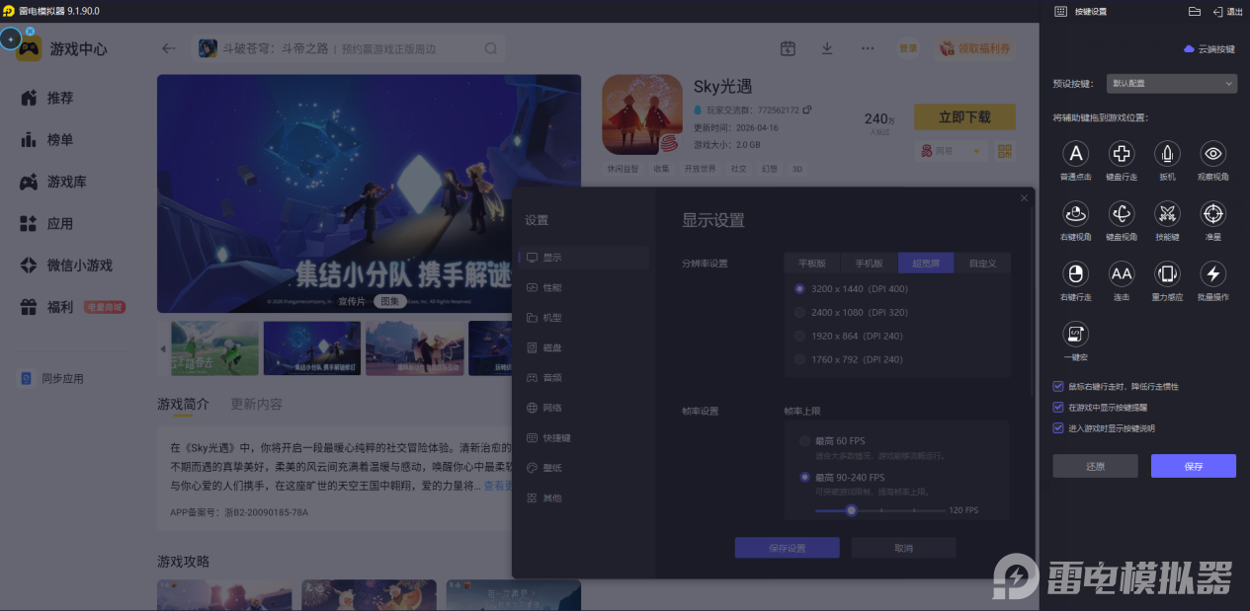Click the 领取福利券 coupon button
The width and height of the screenshot is (1250, 611).
click(x=974, y=48)
